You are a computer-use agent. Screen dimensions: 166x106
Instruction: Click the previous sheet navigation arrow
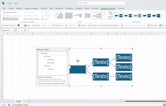coord(4,101)
